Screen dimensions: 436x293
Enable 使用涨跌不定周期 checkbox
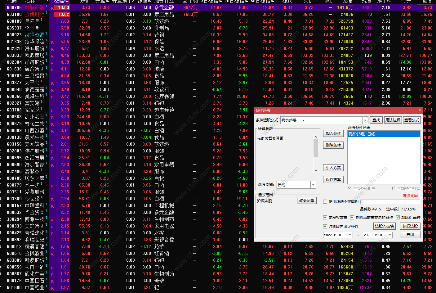tap(325, 201)
